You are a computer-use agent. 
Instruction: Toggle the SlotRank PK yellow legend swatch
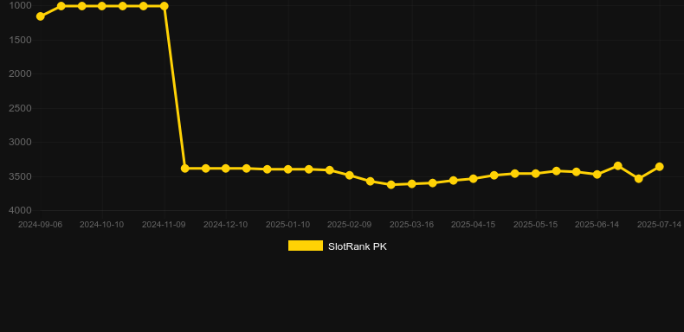pos(306,246)
